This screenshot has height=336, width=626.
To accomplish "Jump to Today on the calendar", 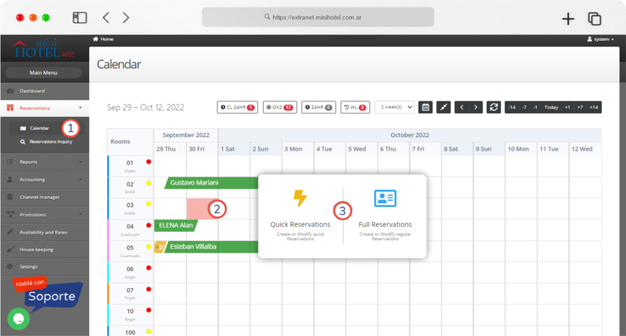I will click(x=551, y=107).
